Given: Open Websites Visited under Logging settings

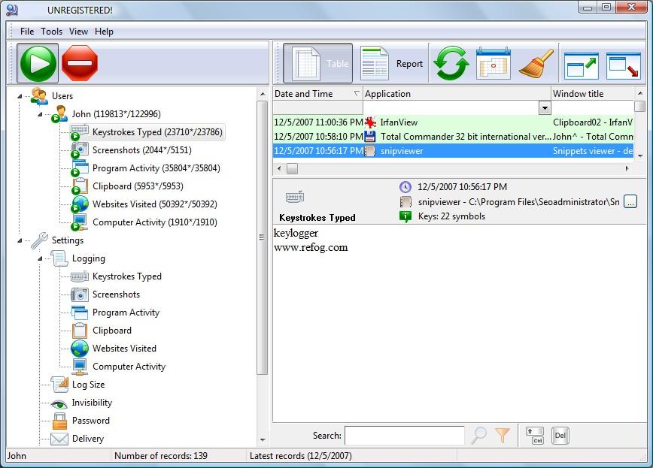Looking at the screenshot, I should pos(125,349).
